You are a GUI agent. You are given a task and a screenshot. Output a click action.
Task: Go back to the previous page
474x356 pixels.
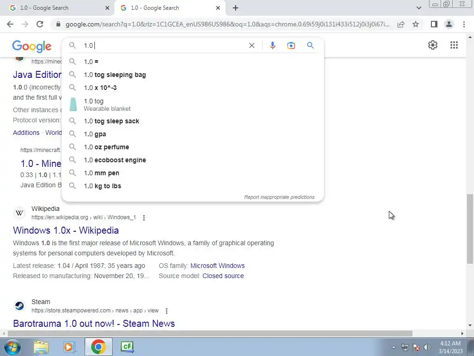10,24
